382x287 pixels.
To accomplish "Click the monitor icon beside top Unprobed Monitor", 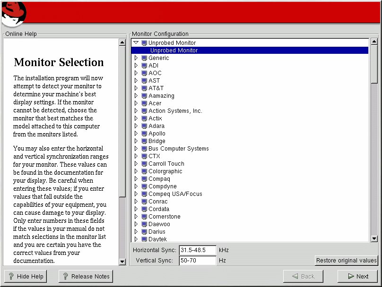I will 144,43.
